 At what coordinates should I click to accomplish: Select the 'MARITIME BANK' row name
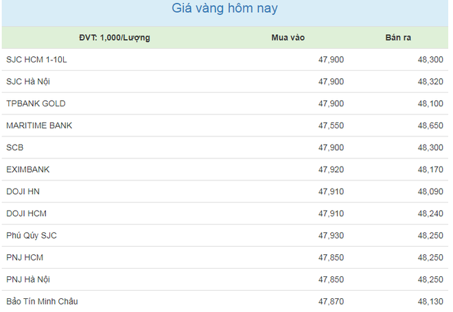(x=39, y=125)
